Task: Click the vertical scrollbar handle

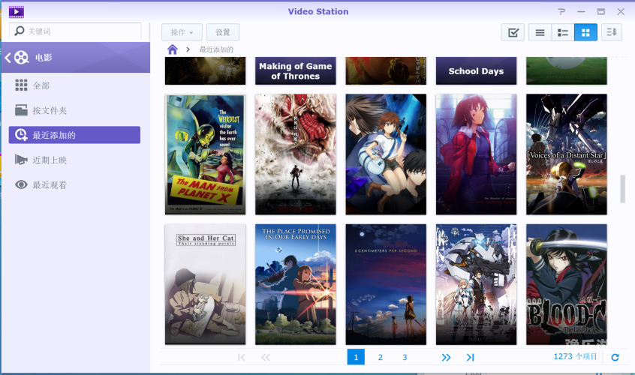Action: coord(622,189)
